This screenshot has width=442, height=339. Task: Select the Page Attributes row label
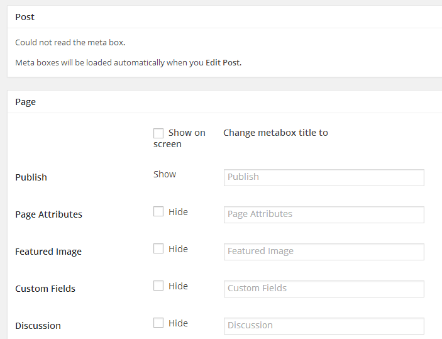click(48, 214)
